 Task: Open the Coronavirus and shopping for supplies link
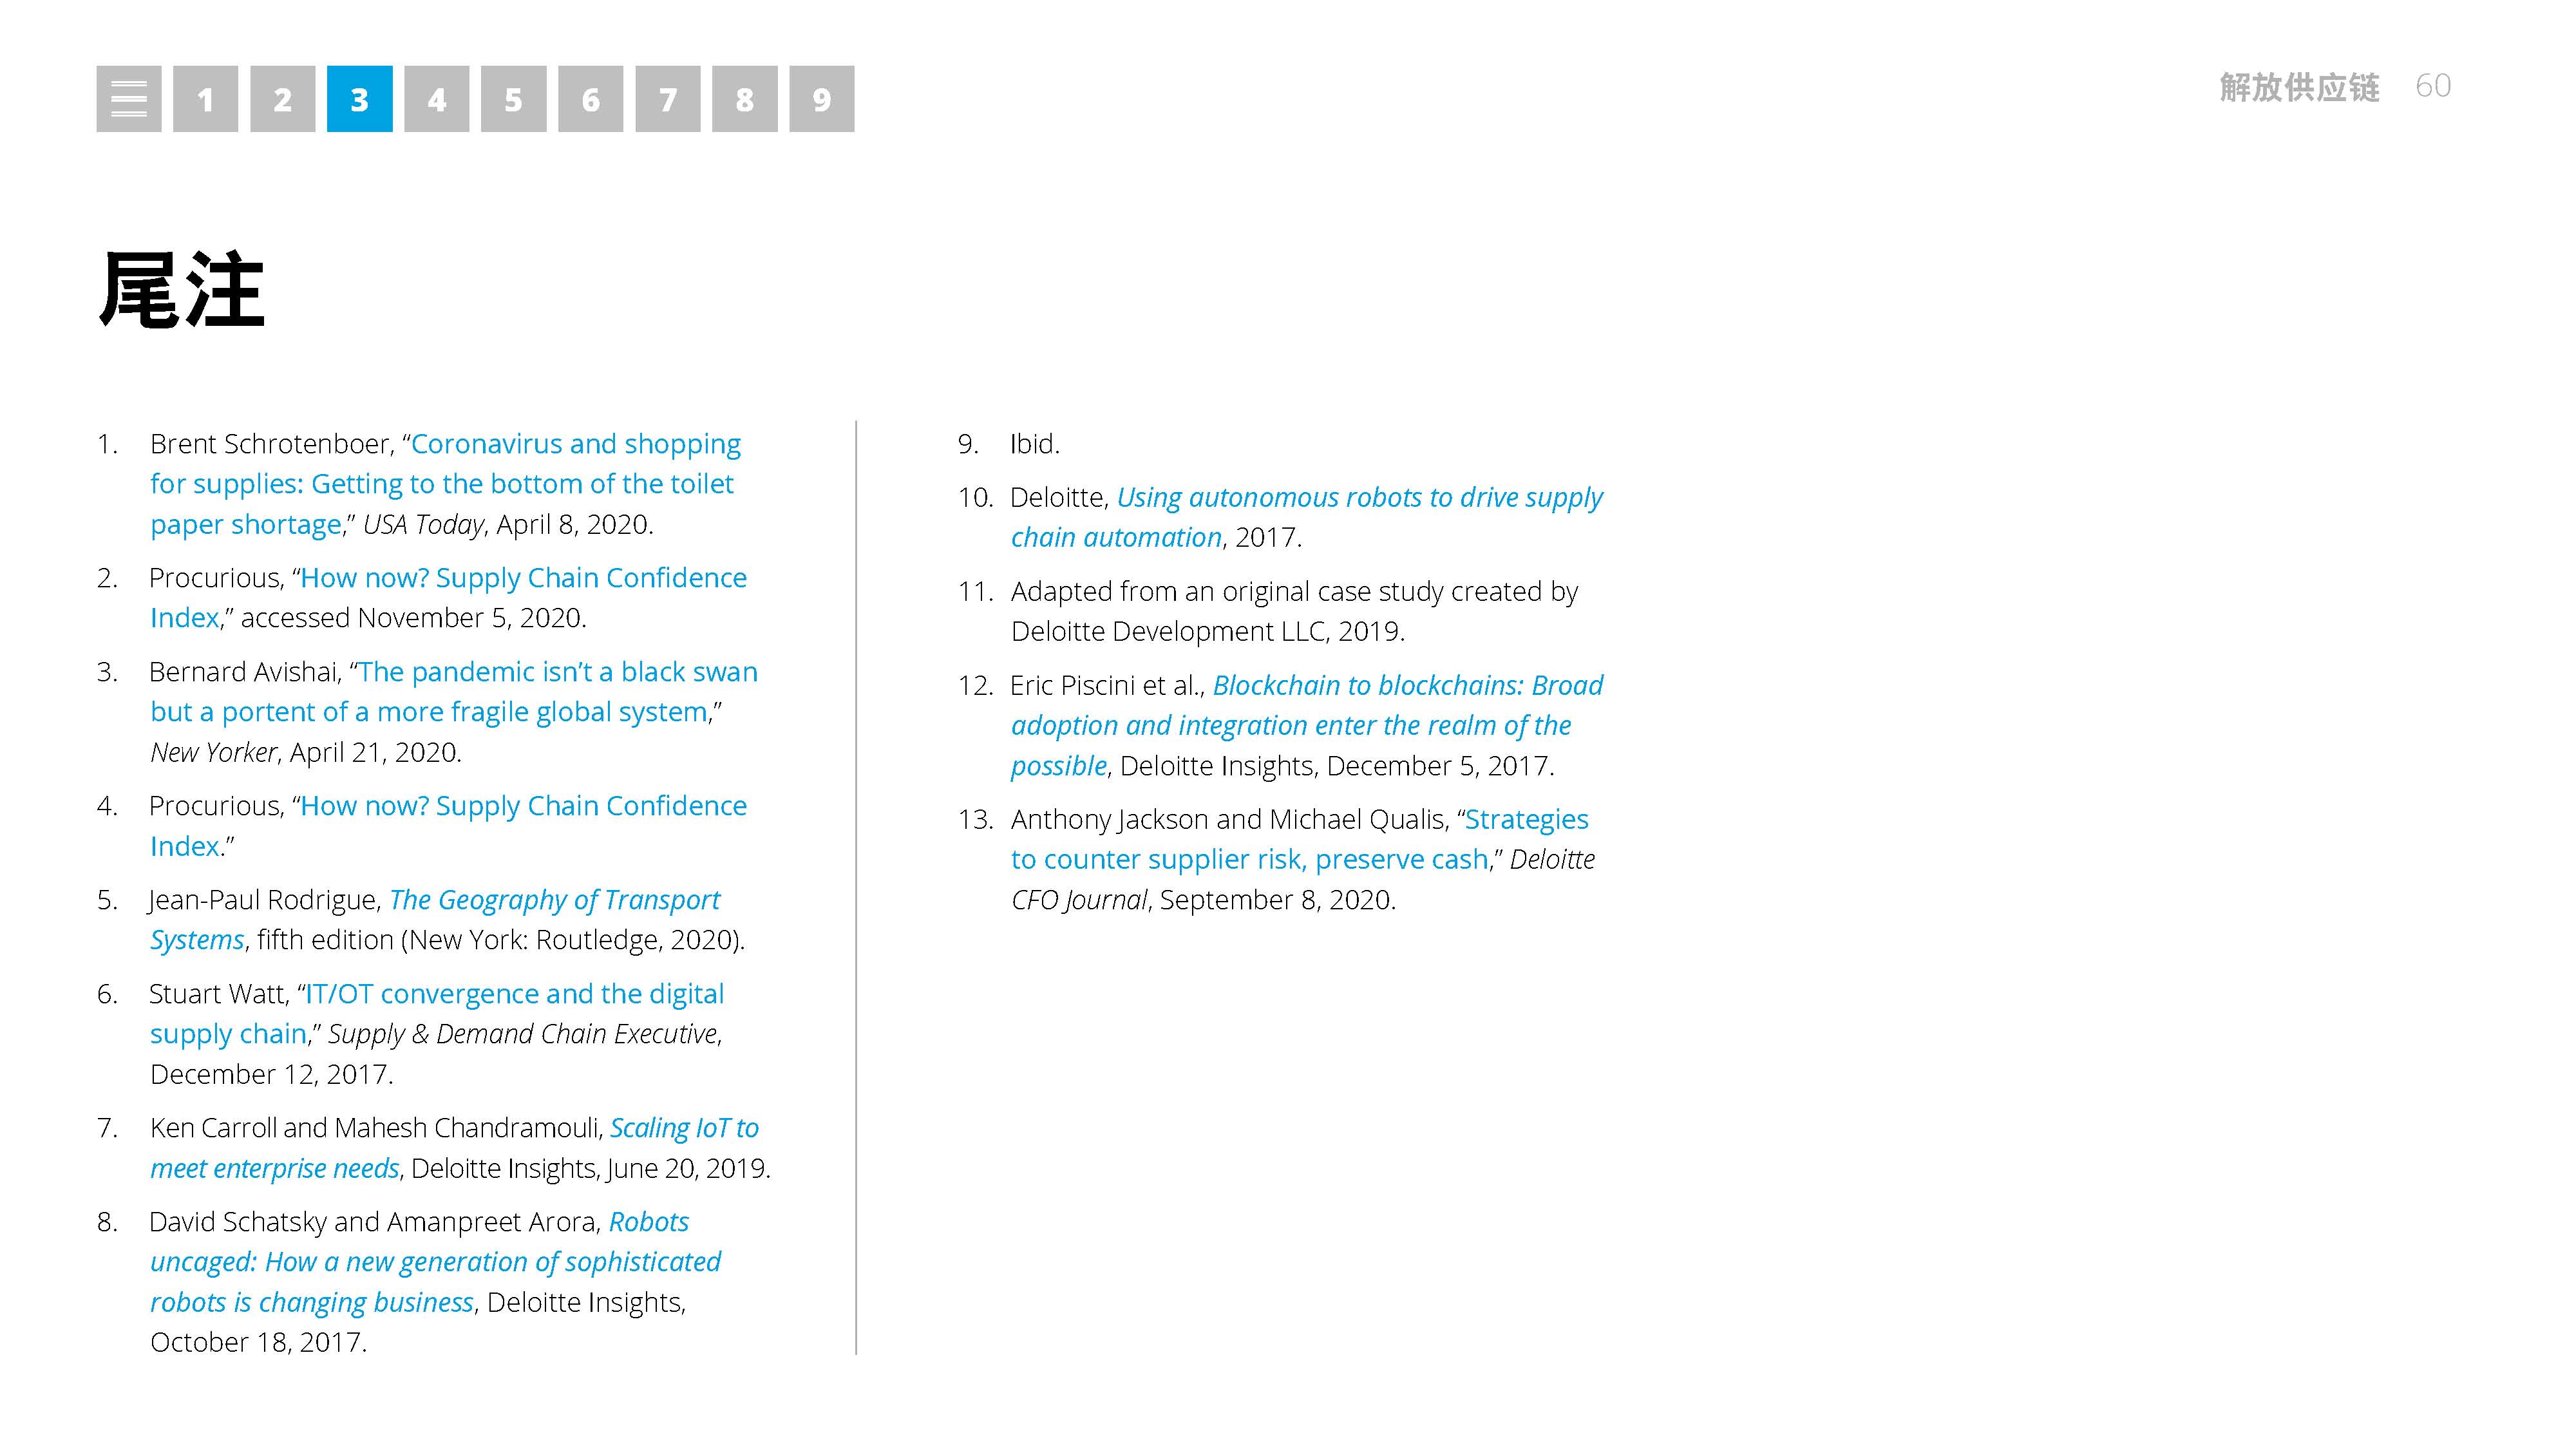click(x=445, y=484)
